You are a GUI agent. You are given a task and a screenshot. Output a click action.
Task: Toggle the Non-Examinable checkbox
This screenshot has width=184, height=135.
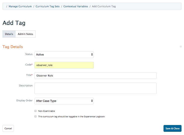point(35,111)
